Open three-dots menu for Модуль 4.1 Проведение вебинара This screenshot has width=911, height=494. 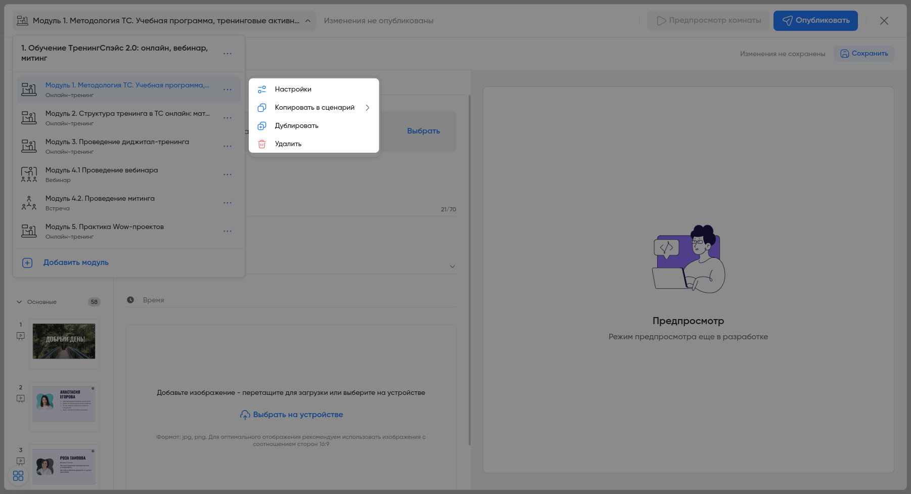[227, 174]
